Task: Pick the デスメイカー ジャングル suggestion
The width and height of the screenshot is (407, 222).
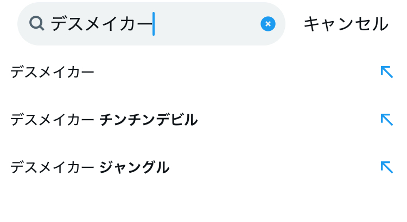Action: point(90,167)
